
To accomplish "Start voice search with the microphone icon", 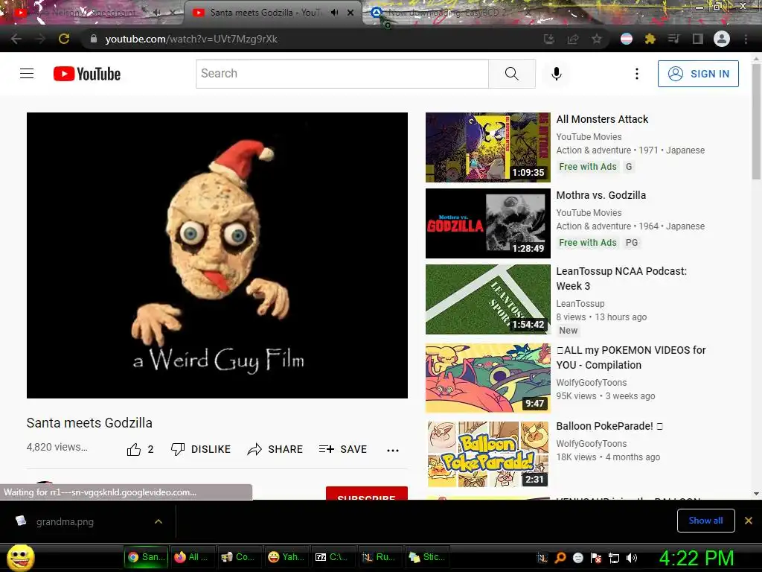I will 557,74.
